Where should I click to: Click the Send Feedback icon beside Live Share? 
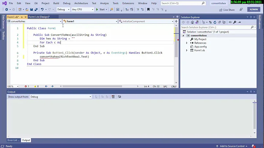(241, 10)
